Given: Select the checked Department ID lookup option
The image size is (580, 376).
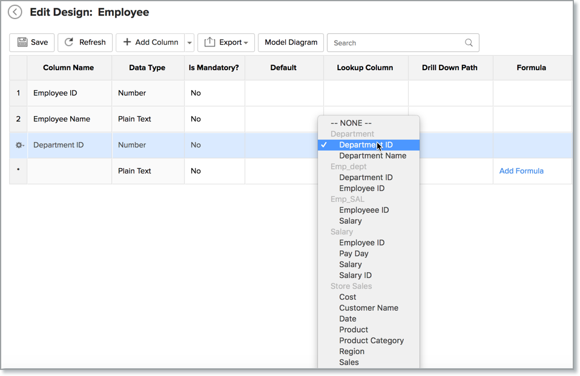Looking at the screenshot, I should click(x=366, y=145).
